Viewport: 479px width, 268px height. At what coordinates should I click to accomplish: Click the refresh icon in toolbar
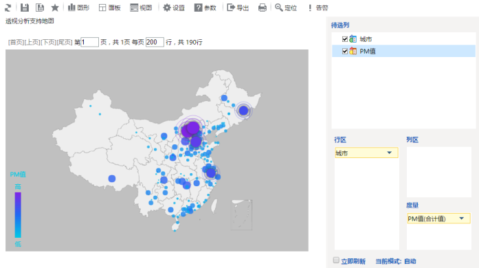click(8, 8)
